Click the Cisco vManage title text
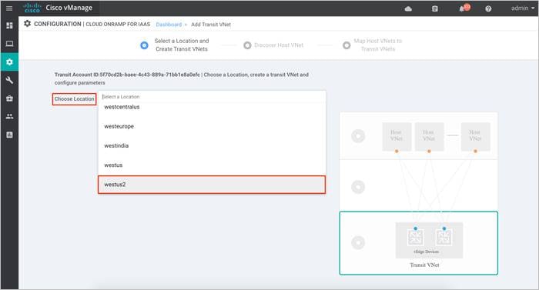The image size is (539, 290). click(x=69, y=8)
